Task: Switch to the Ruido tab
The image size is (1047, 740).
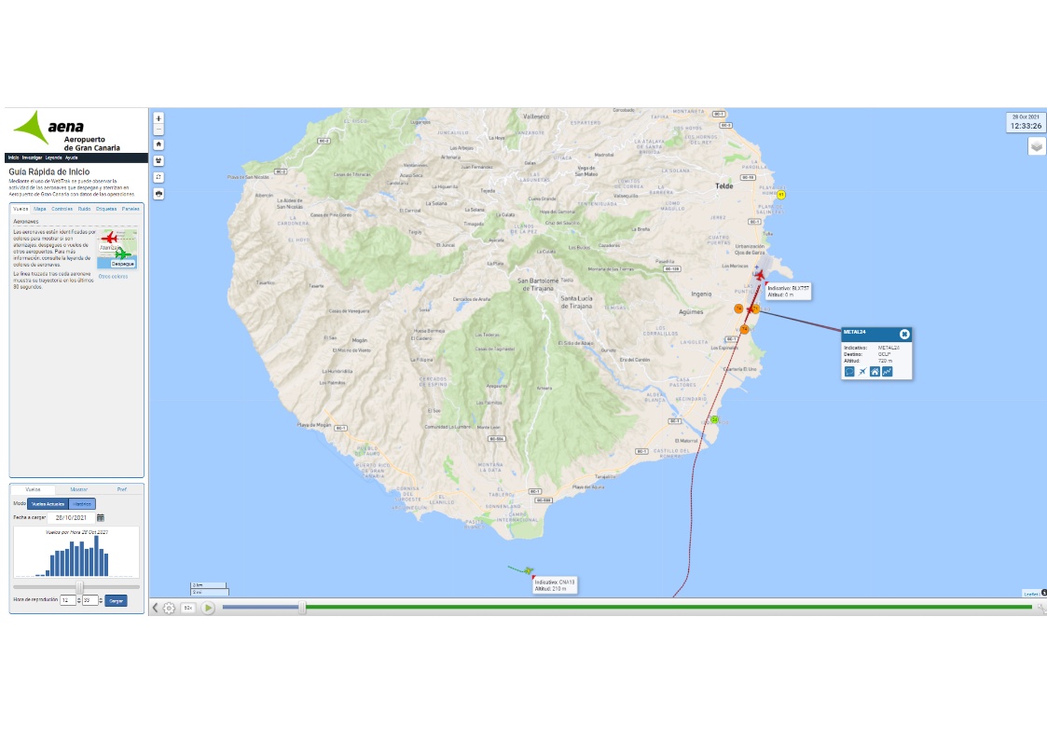Action: point(84,209)
